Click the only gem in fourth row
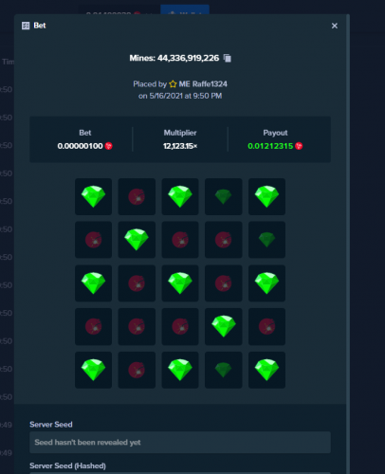The width and height of the screenshot is (385, 474). pos(224,326)
